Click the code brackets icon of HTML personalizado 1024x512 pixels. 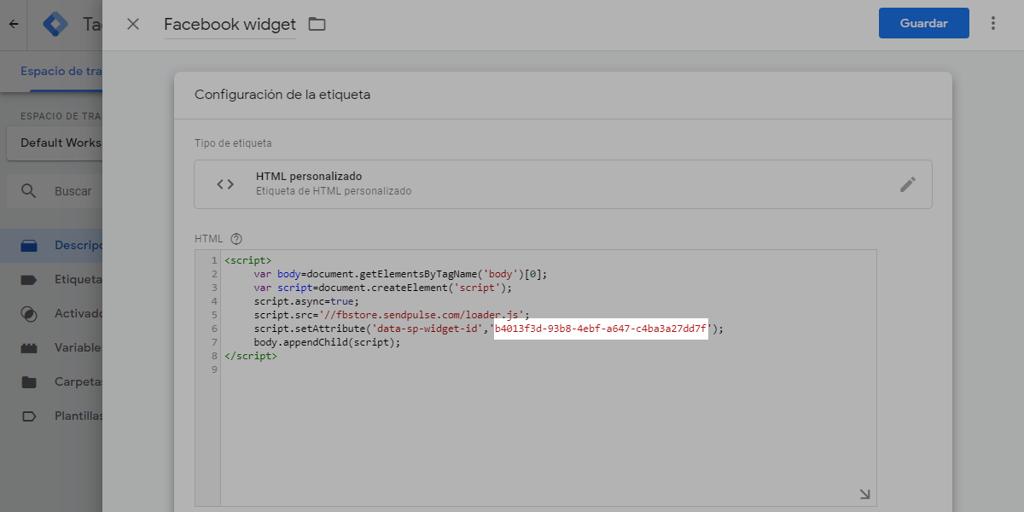click(225, 184)
